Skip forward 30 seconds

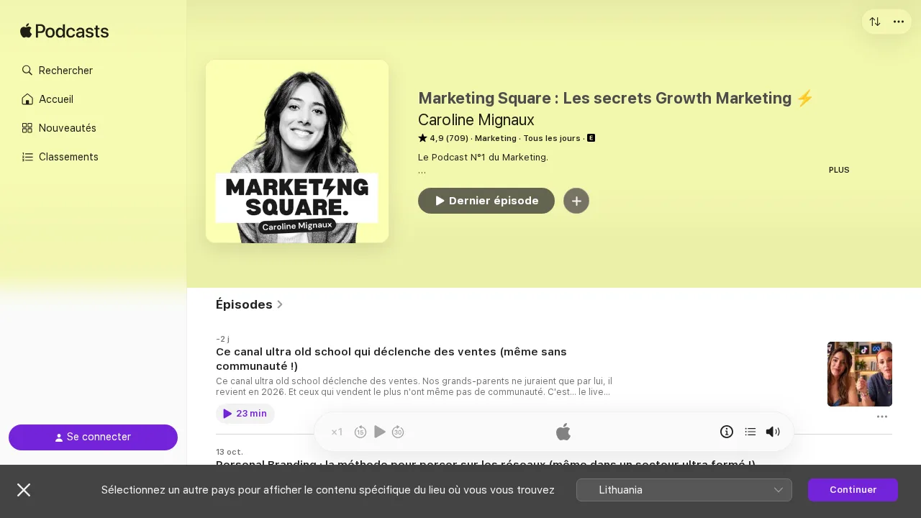[398, 432]
